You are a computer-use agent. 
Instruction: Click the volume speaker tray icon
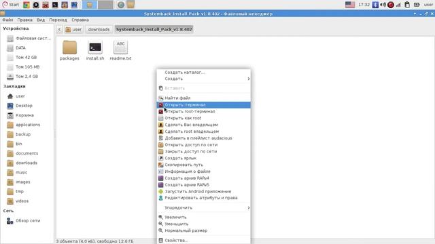tap(383, 5)
